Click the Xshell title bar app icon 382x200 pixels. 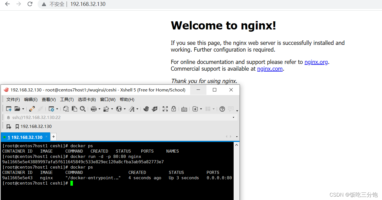coord(6,90)
